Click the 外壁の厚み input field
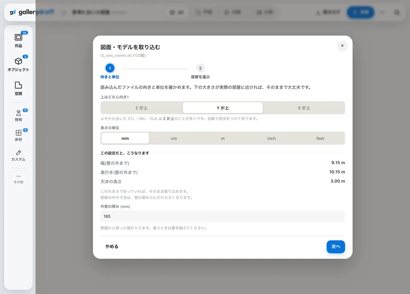This screenshot has width=410, height=294. (223, 216)
